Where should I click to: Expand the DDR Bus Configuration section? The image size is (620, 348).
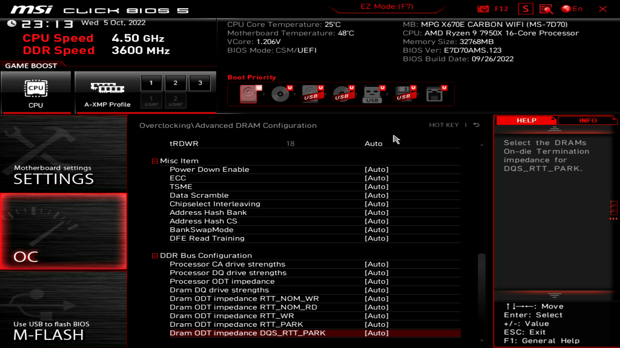[x=155, y=256]
